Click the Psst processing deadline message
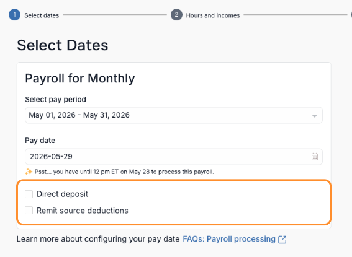This screenshot has width=352, height=257. click(x=124, y=172)
